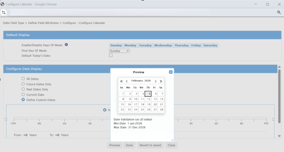Viewport: 284px width, 152px height.
Task: Open site settings icon in address bar
Action: click(4, 12)
